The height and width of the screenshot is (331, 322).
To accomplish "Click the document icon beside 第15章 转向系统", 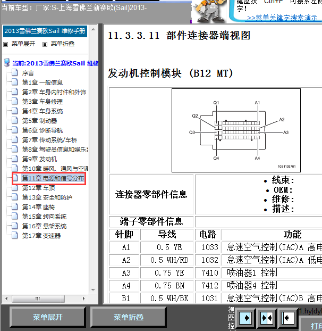I will click(15, 216).
